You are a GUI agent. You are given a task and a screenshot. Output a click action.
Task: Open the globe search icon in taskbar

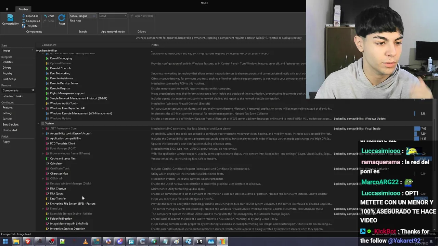tap(154, 242)
